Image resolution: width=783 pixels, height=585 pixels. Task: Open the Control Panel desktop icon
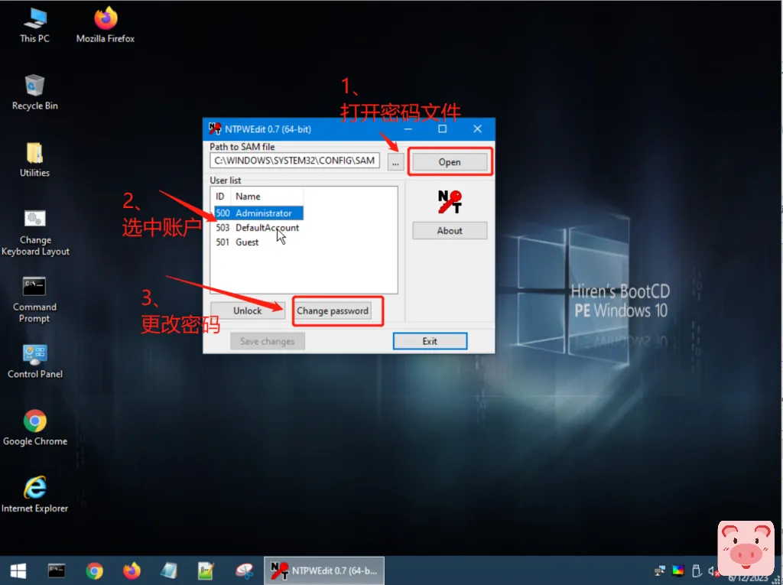click(35, 361)
